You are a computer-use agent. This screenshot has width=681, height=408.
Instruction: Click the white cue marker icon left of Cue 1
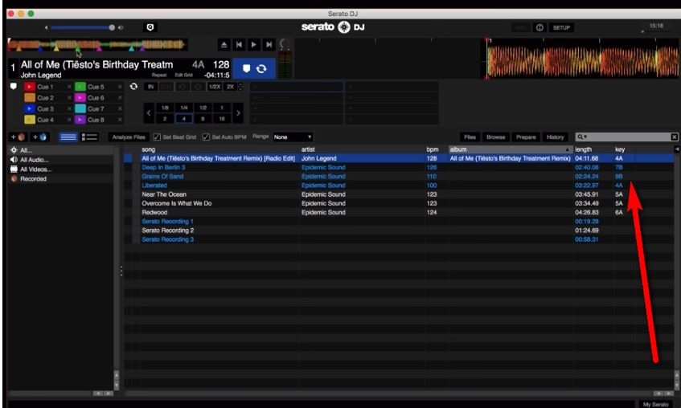14,87
